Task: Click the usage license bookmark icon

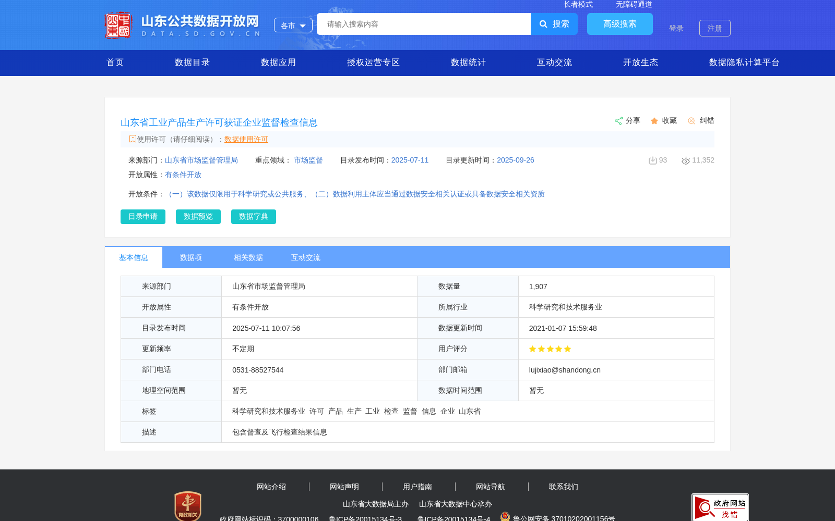Action: [133, 139]
